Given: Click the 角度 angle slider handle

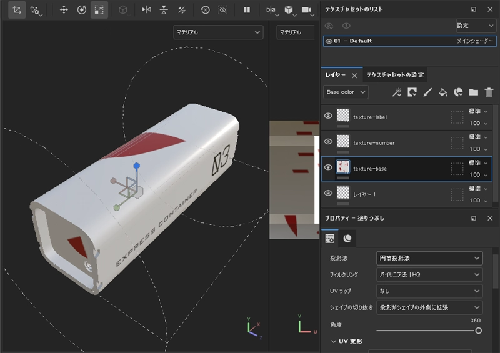Looking at the screenshot, I should (479, 331).
